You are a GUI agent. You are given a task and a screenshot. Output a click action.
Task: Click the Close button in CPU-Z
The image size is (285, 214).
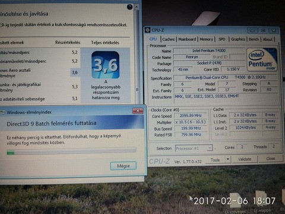click(x=271, y=158)
